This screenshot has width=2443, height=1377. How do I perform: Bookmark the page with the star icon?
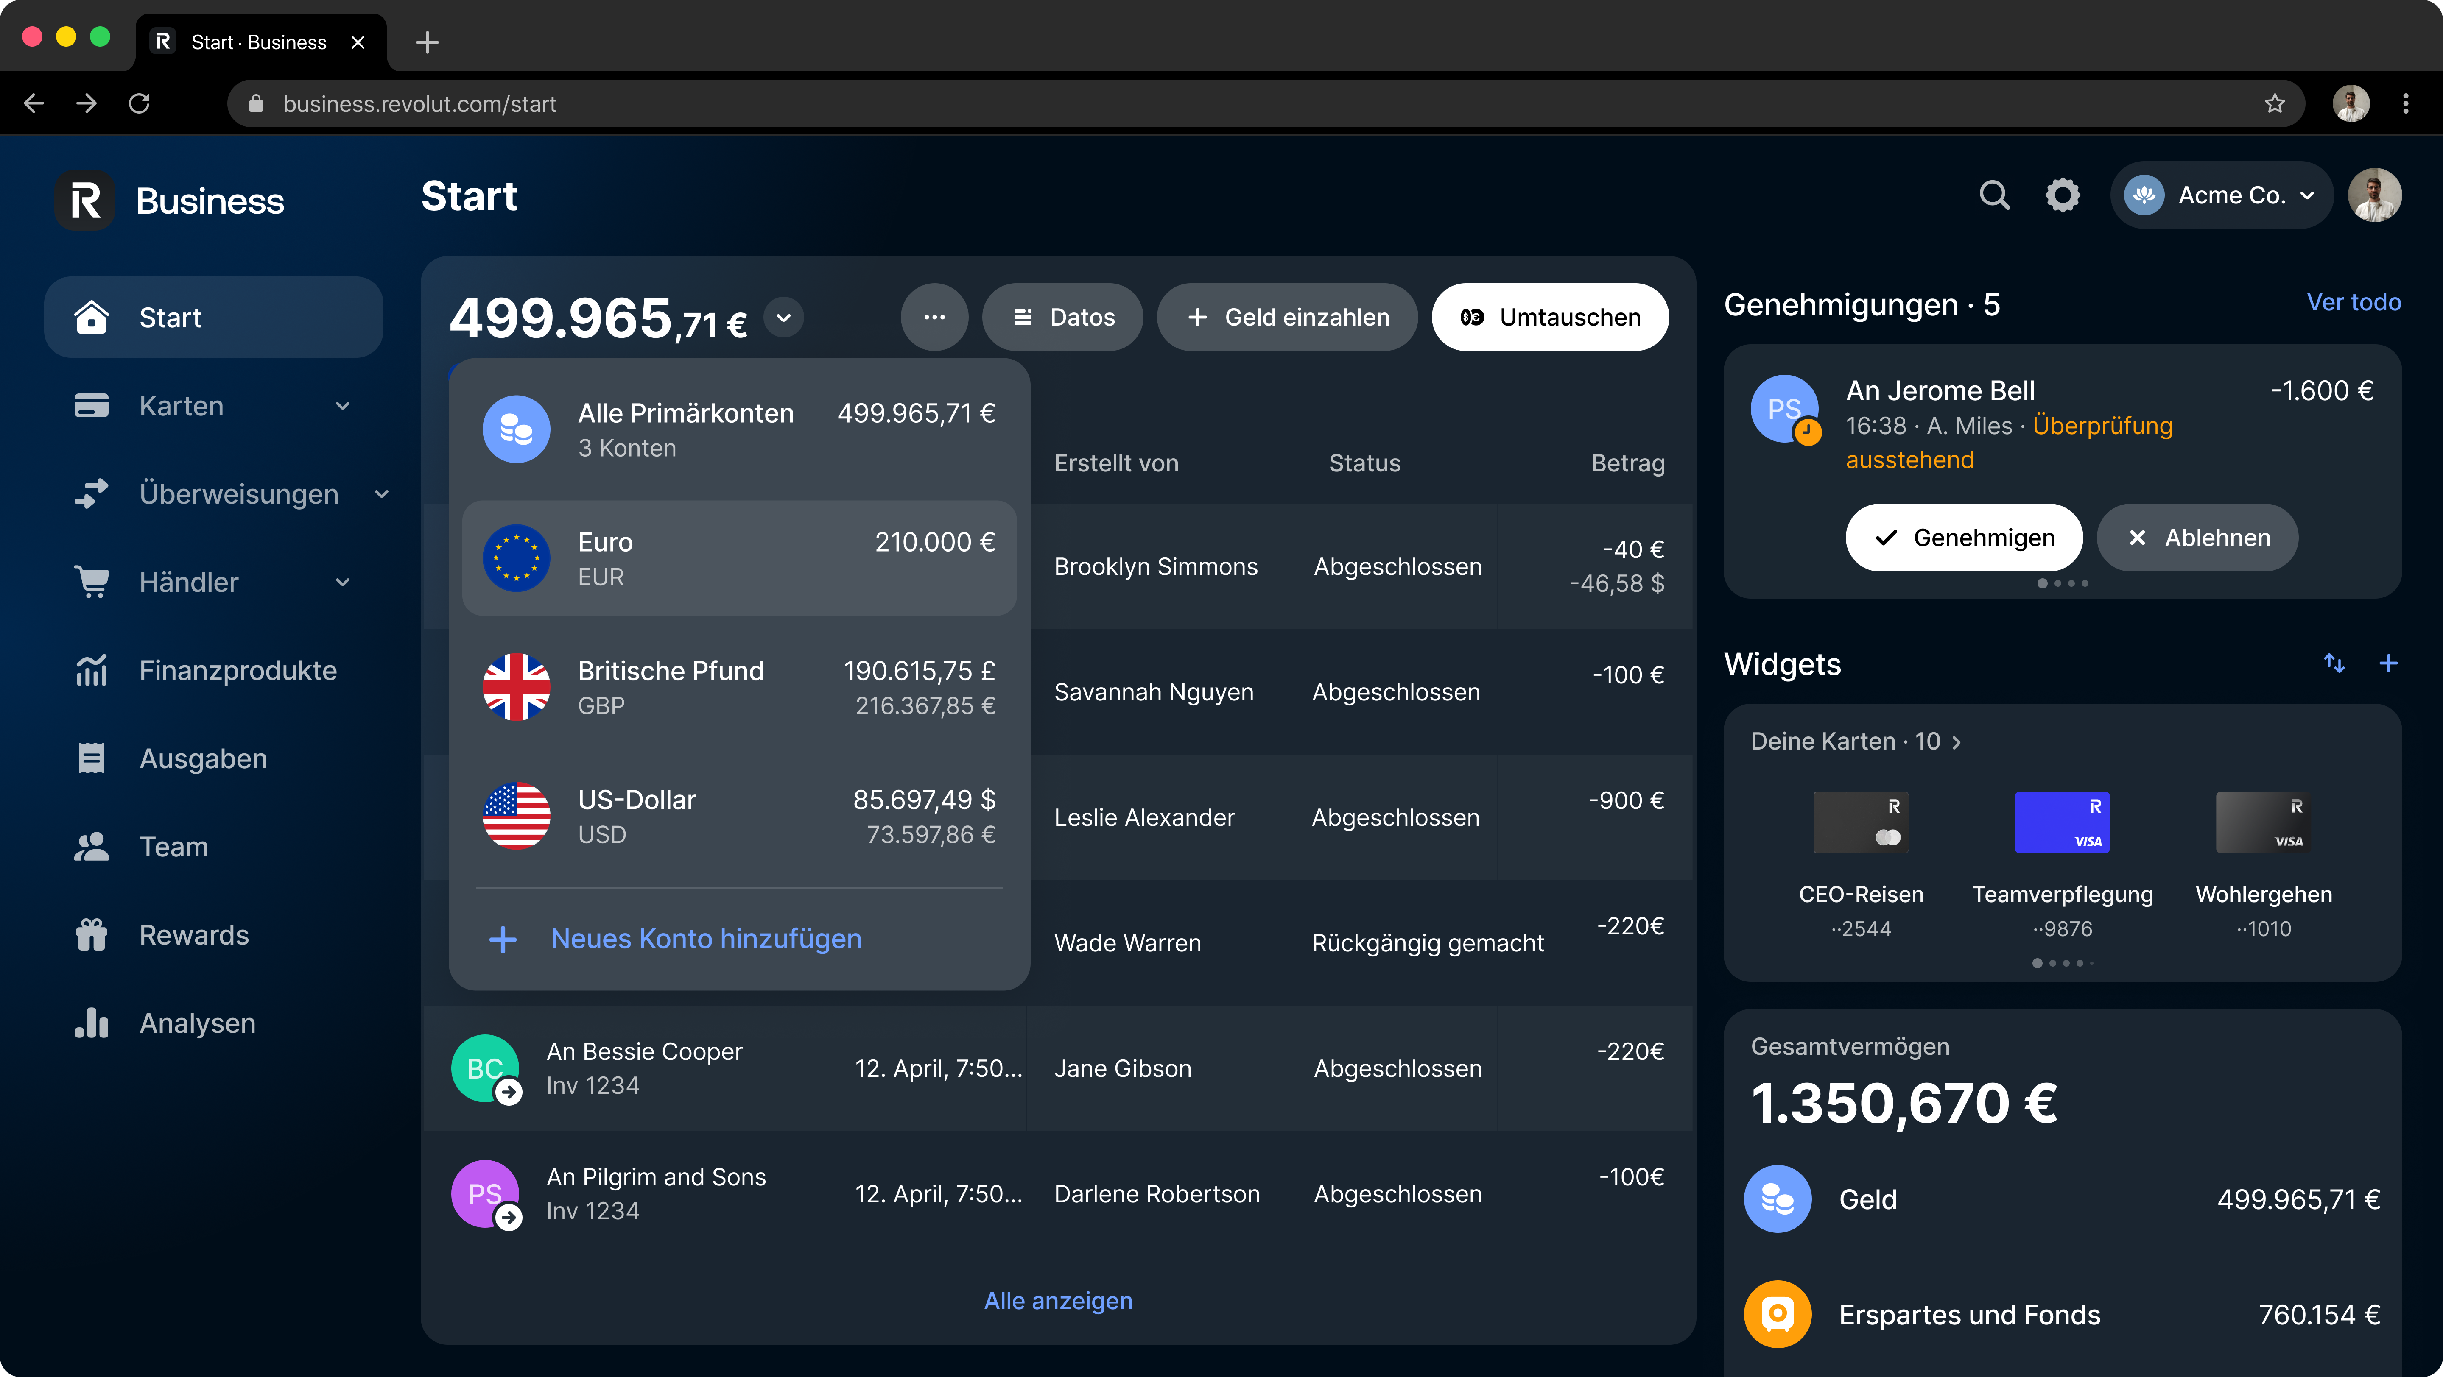2274,103
